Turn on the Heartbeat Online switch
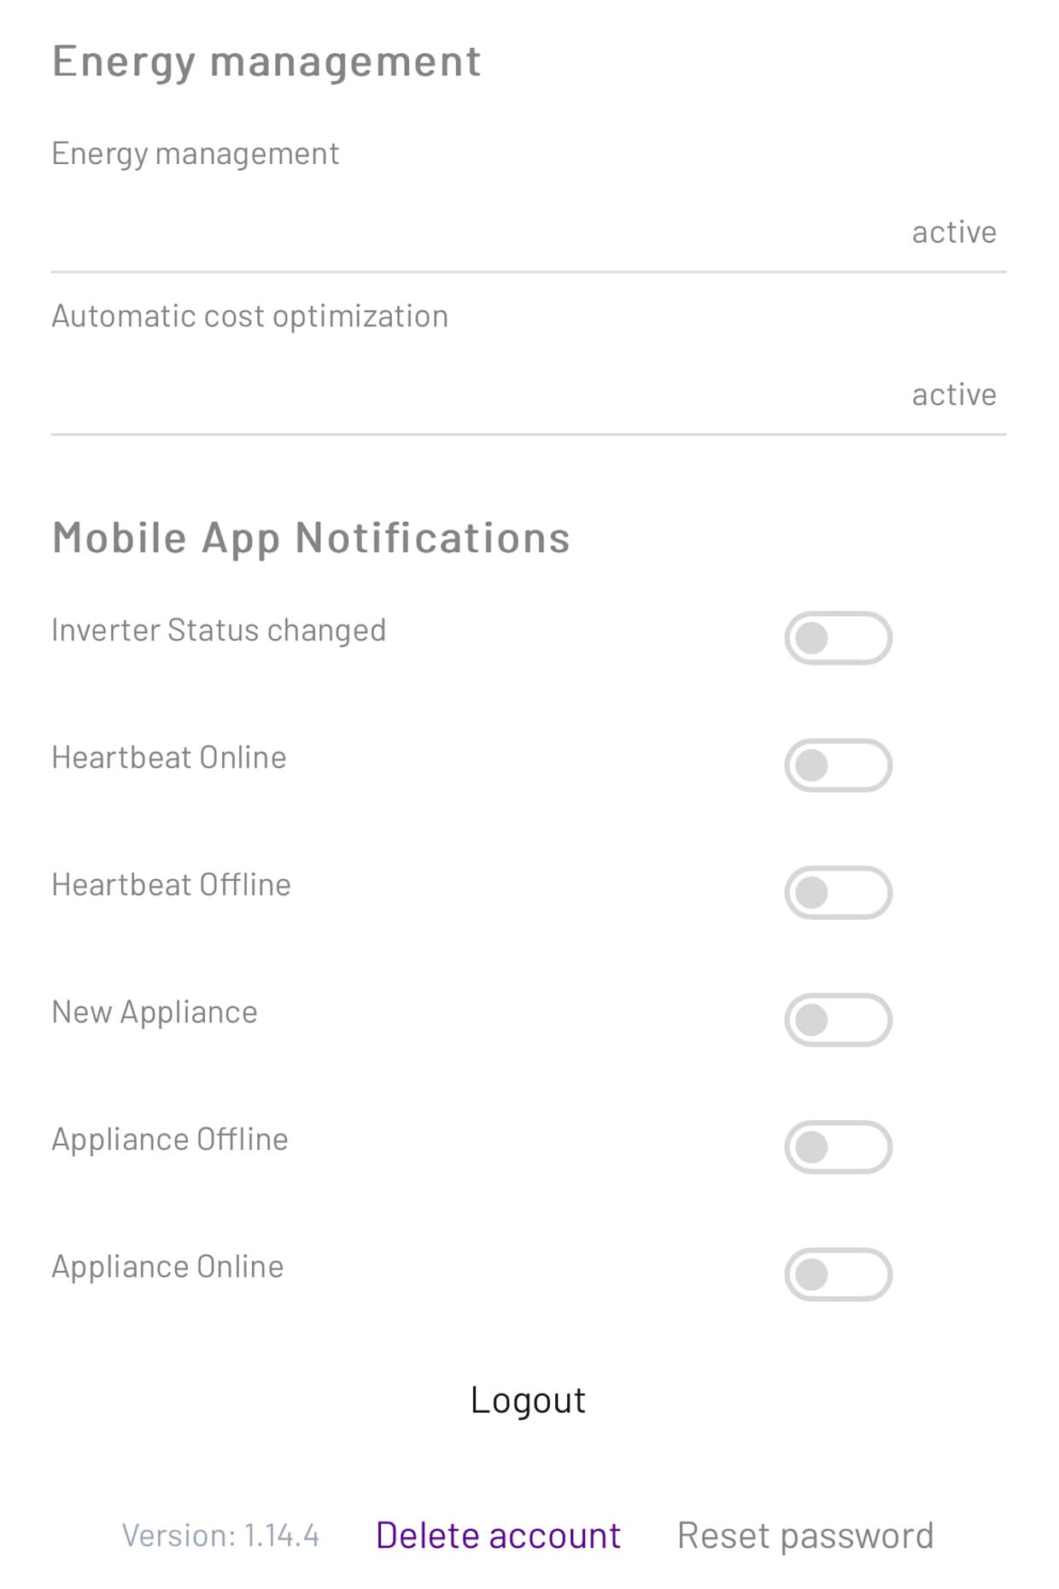Image resolution: width=1059 pixels, height=1589 pixels. (x=838, y=765)
